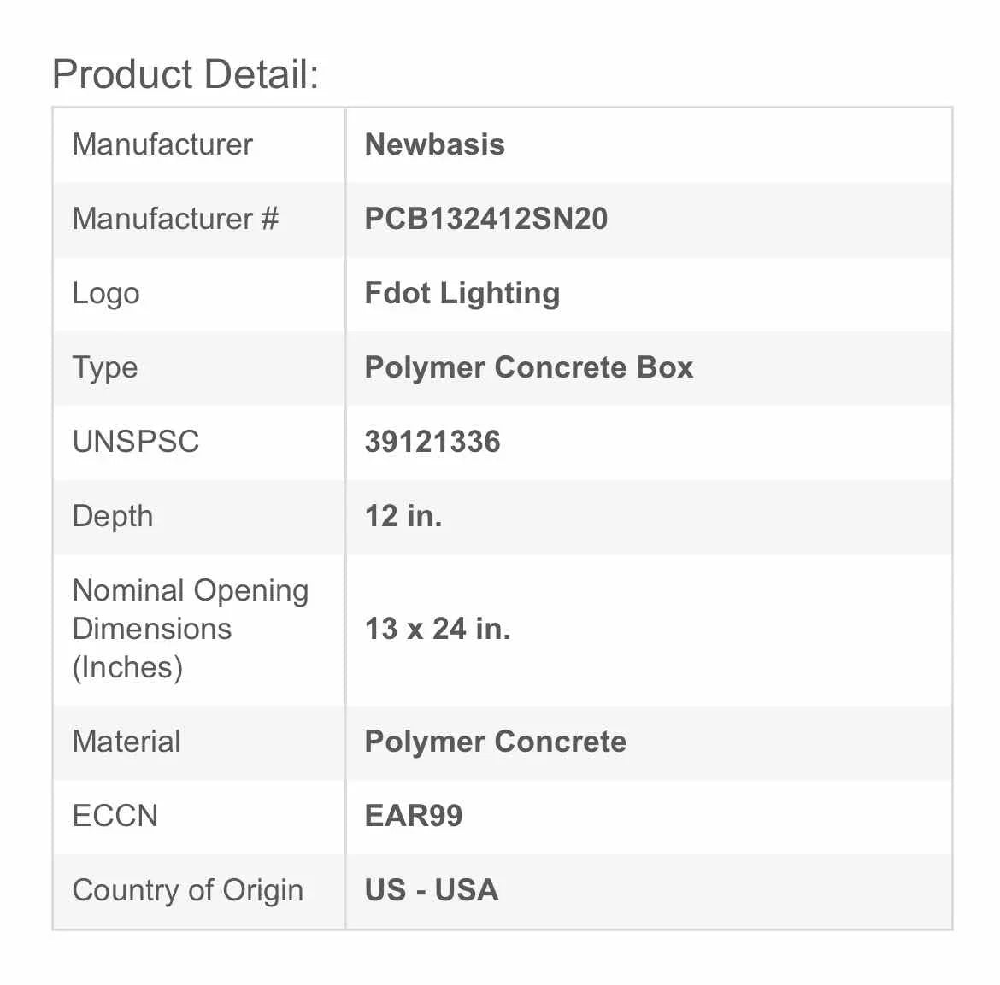1000x985 pixels.
Task: Select the Fdot Lighting logo value
Action: 462,293
